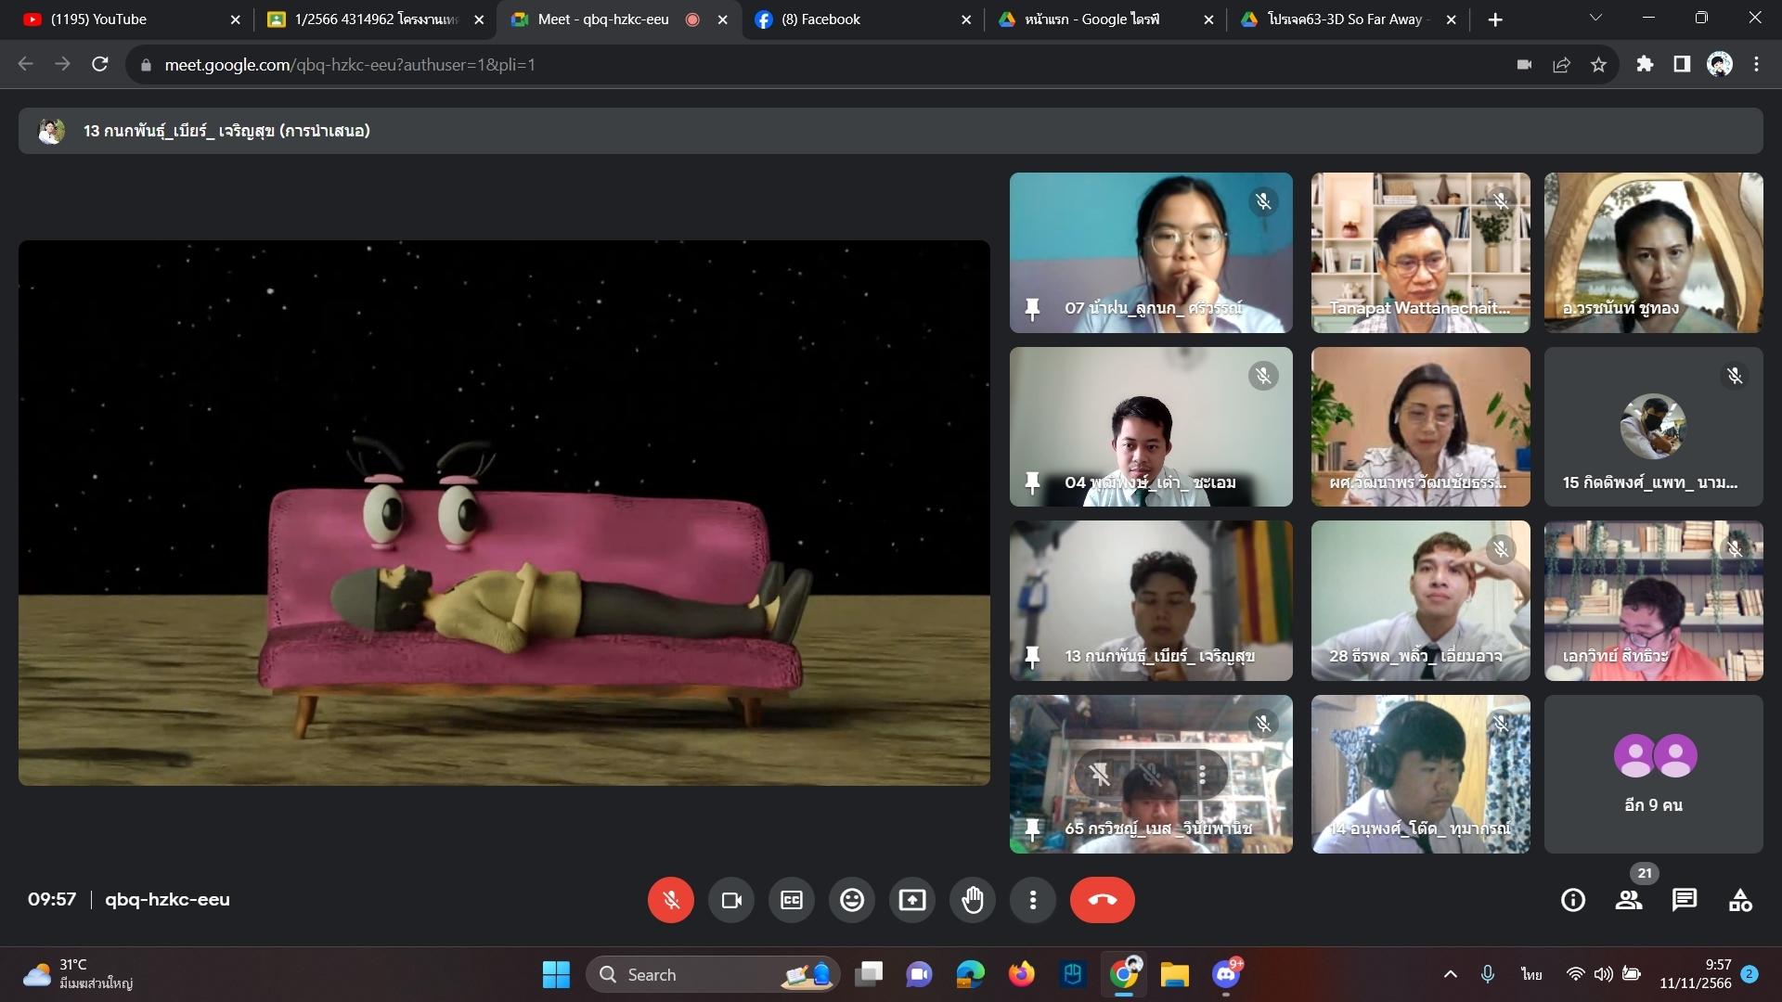Click the taskbar Search box
The height and width of the screenshot is (1002, 1782).
click(713, 974)
